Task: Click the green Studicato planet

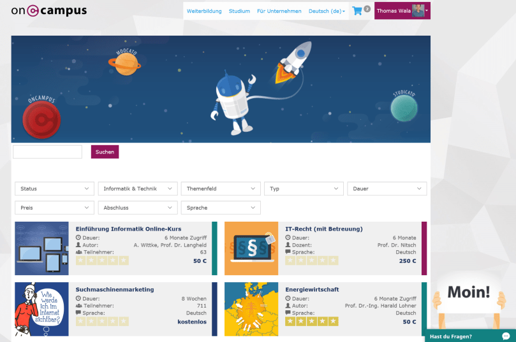Action: [404, 108]
